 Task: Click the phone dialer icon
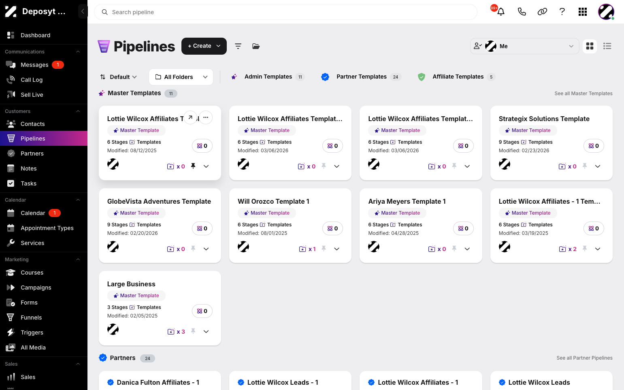522,12
